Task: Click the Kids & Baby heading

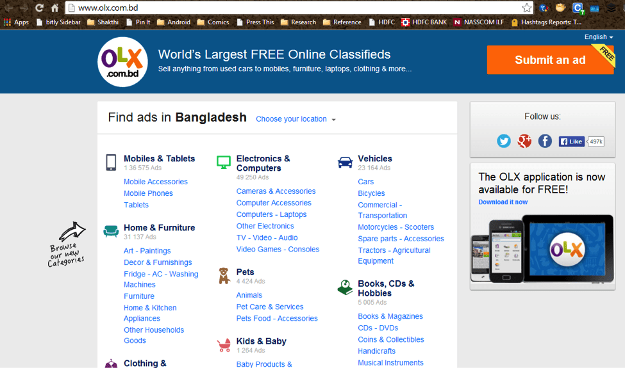Action: pos(261,341)
